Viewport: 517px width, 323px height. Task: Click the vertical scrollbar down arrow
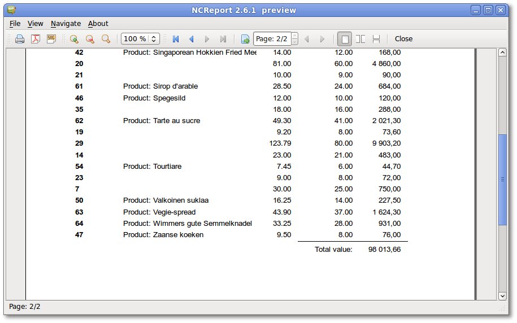502,296
